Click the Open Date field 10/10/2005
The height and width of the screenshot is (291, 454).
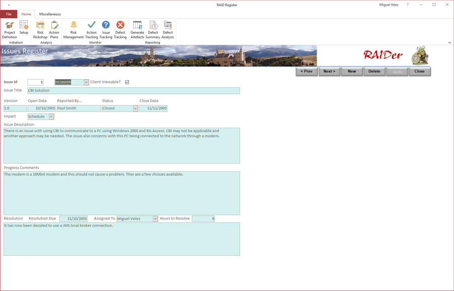click(x=41, y=108)
